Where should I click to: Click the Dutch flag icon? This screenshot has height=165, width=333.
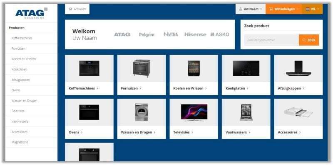coord(308,9)
